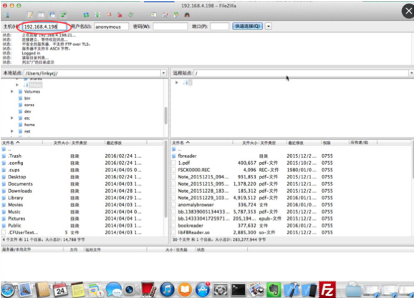Sort remote list by file size header

(246, 143)
